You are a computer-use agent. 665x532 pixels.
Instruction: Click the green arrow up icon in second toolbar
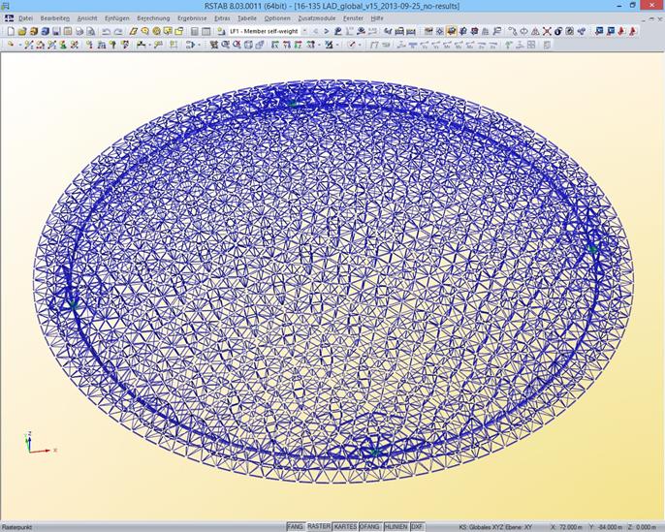[508, 45]
